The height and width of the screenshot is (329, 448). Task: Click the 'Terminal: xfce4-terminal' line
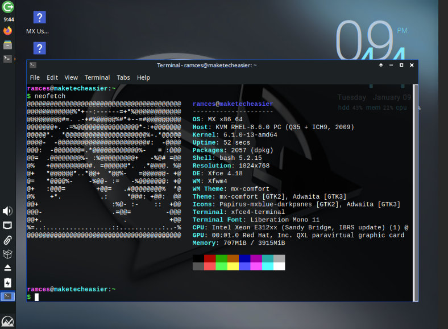point(239,212)
